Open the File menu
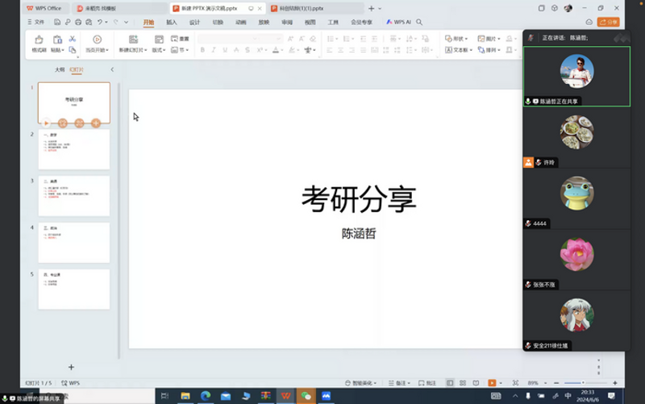Viewport: 645px width, 404px height. (35, 23)
